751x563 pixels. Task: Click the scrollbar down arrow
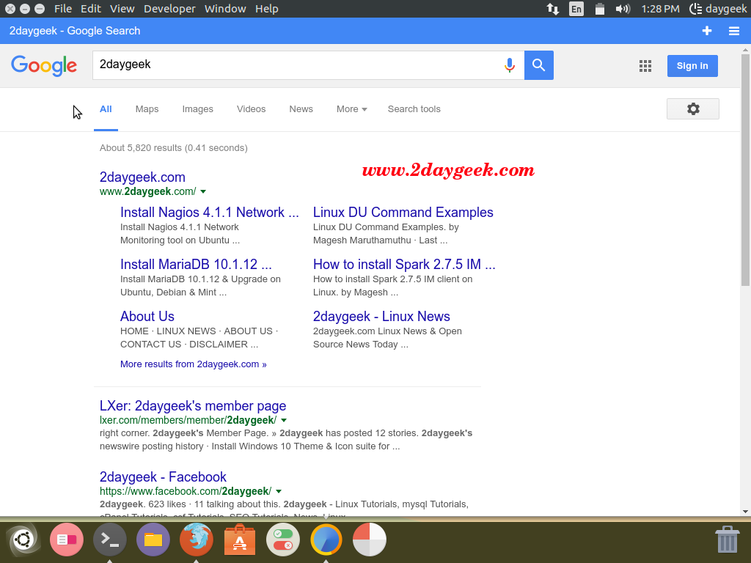[x=745, y=511]
